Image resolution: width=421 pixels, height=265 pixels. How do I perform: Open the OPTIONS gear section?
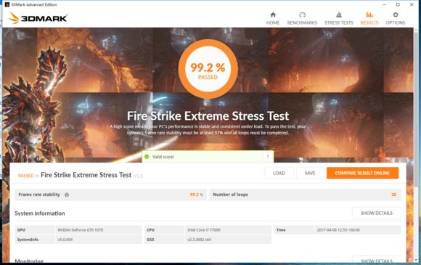tap(396, 19)
